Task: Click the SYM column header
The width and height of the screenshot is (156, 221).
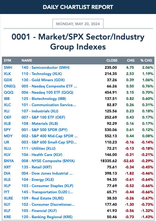Action: pyautogui.click(x=7, y=60)
